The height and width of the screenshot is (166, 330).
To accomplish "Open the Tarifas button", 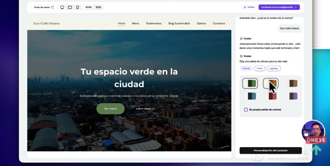I will [249, 7].
